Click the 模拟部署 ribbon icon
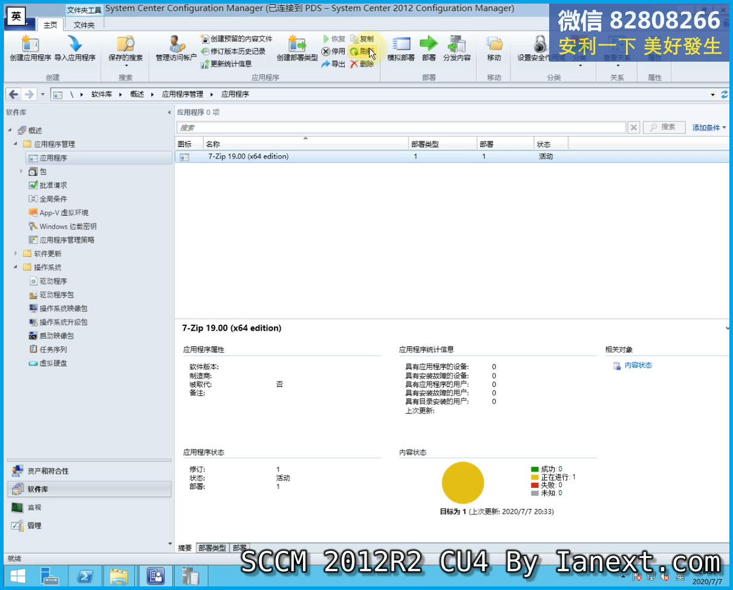Viewport: 733px width, 590px height. coord(401,48)
